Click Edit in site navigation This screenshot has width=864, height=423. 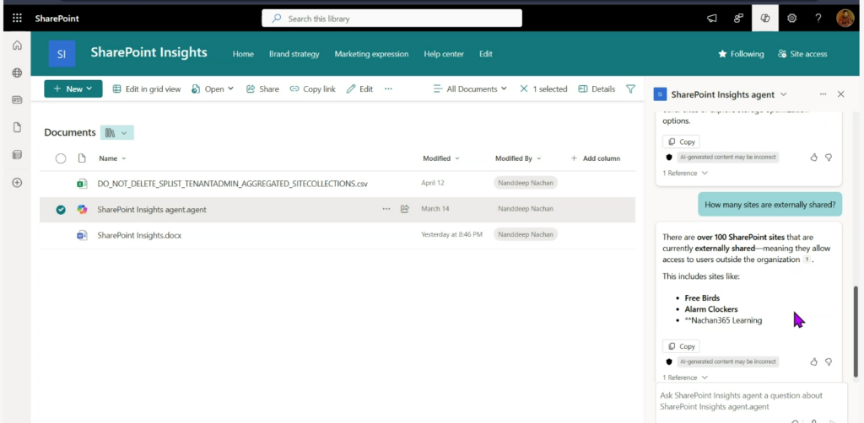tap(485, 54)
